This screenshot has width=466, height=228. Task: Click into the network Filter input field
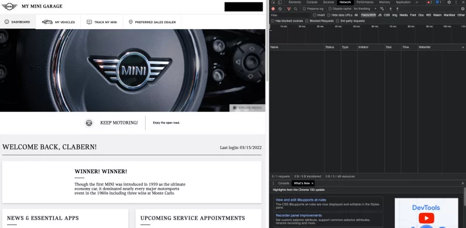click(290, 15)
